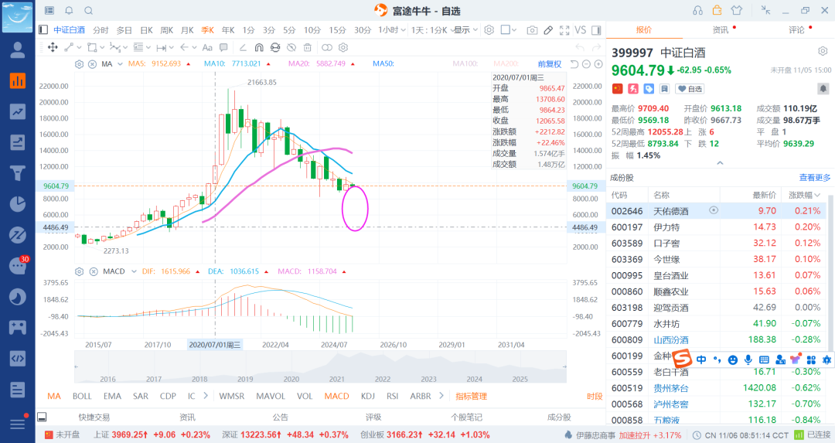
Task: Click 查看更多 link for constituents
Action: point(814,177)
